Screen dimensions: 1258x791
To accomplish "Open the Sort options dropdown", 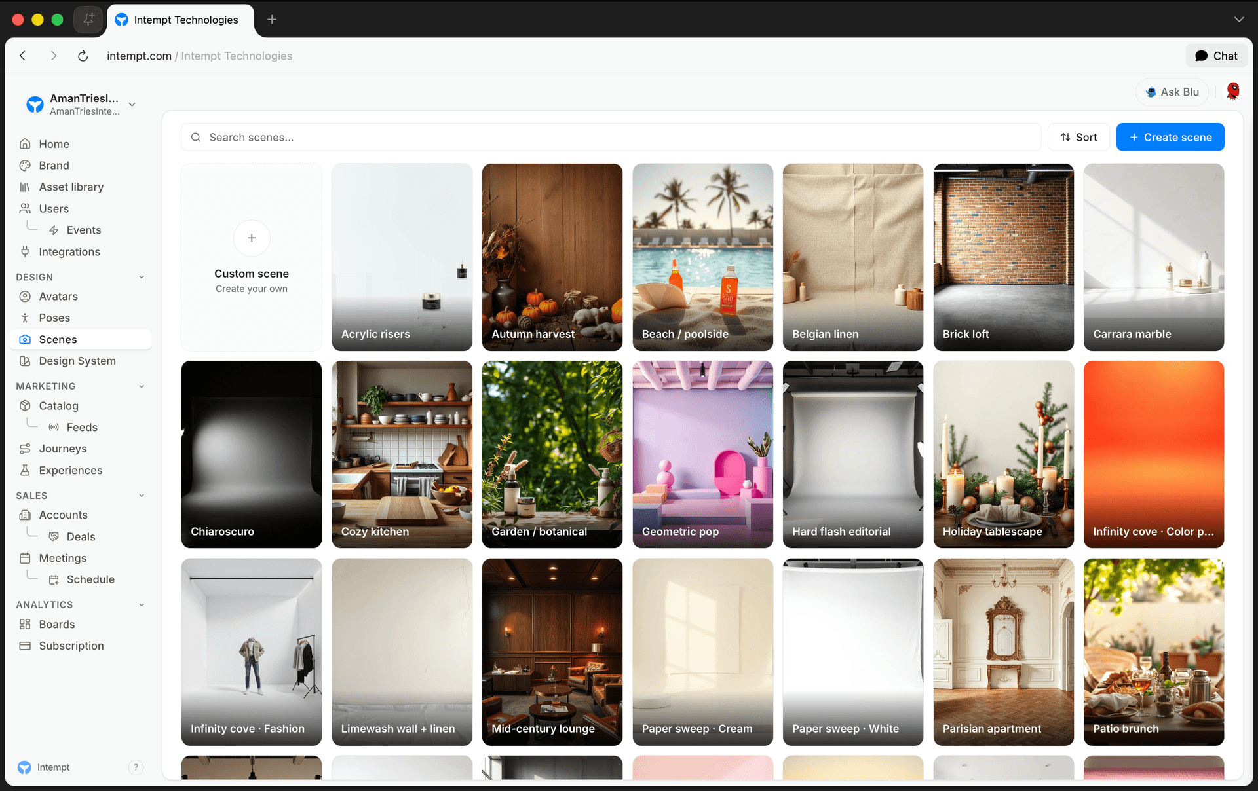I will click(x=1078, y=138).
